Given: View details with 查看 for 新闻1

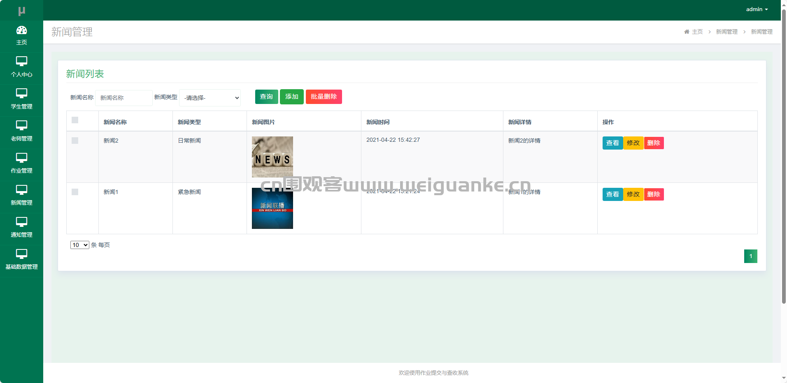Looking at the screenshot, I should click(612, 194).
